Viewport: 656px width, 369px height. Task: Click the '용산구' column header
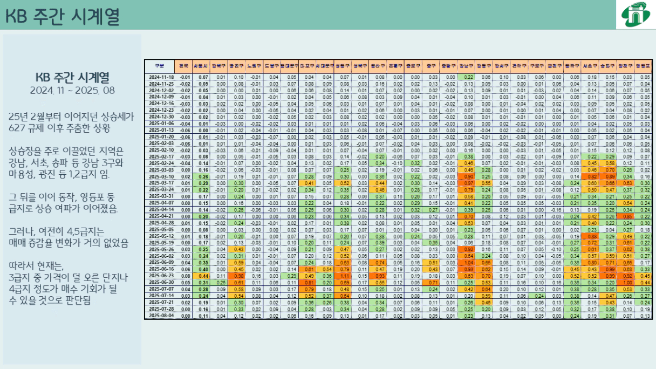378,65
